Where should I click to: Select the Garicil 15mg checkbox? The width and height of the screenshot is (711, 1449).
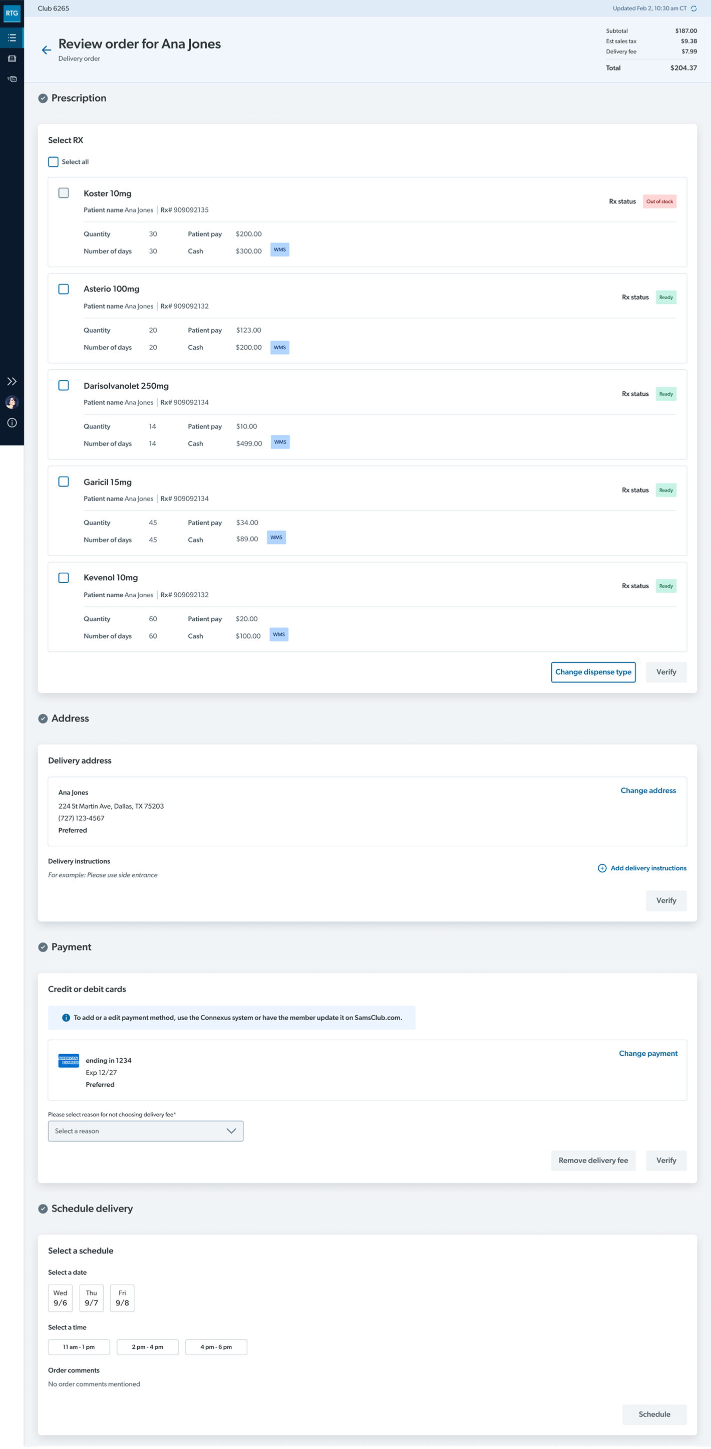pyautogui.click(x=64, y=481)
